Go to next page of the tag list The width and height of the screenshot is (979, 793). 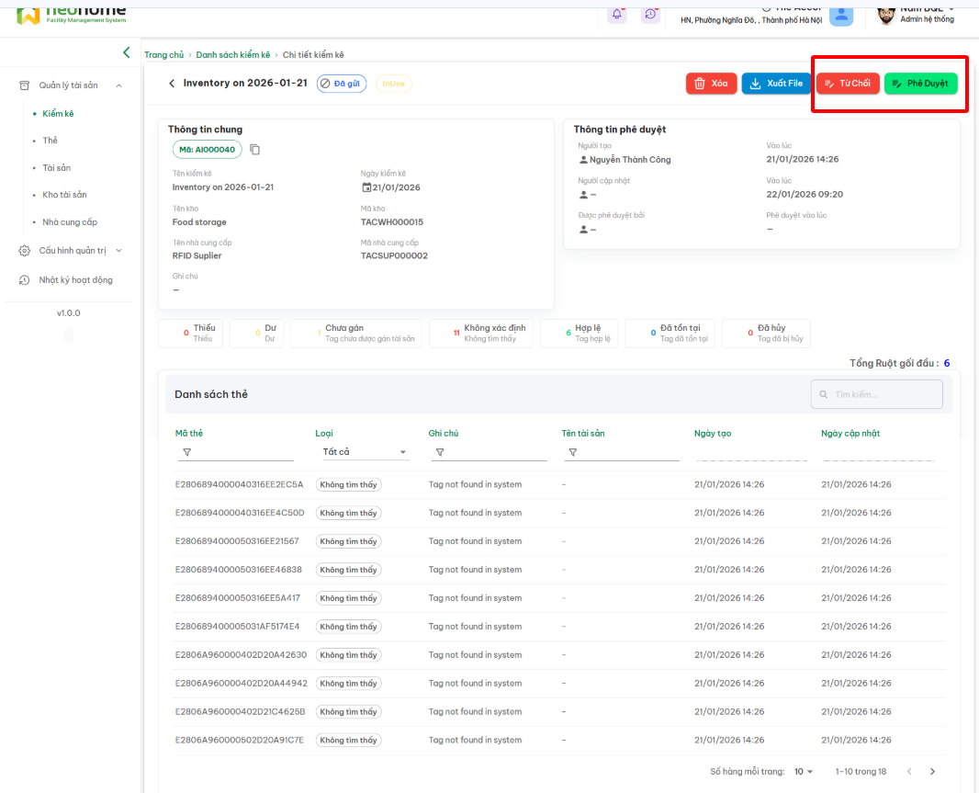933,772
